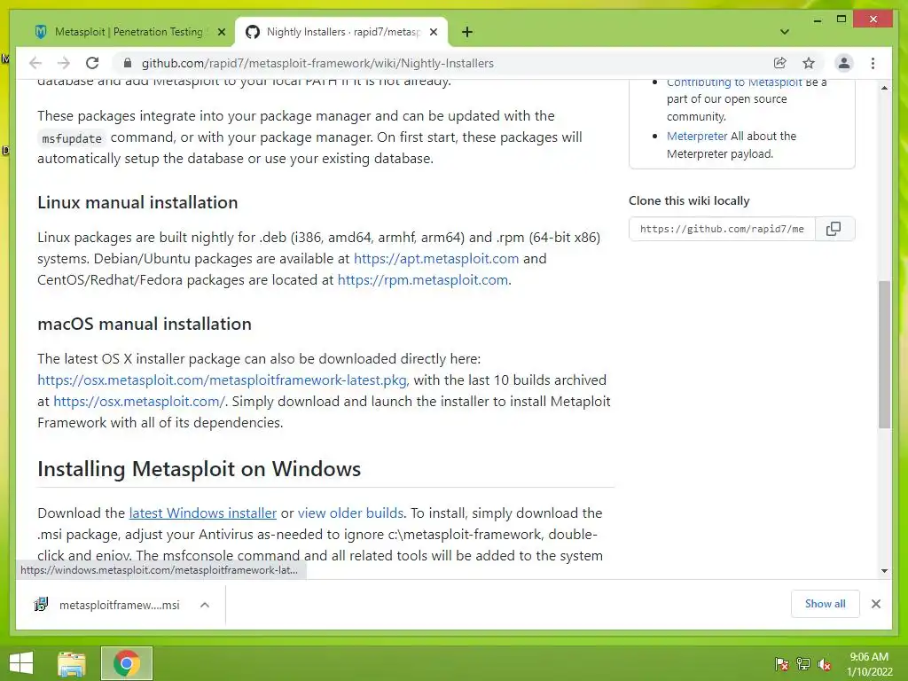The image size is (908, 681).
Task: Dismiss the downloads bar
Action: 875,604
